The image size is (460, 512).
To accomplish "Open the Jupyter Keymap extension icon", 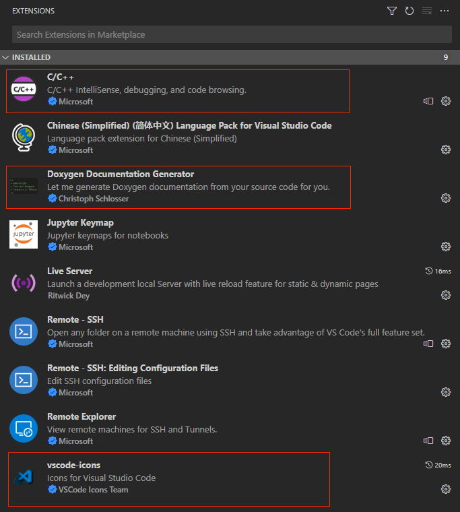I will [x=24, y=234].
